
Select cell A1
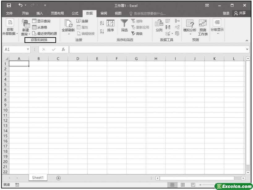pos(19,64)
